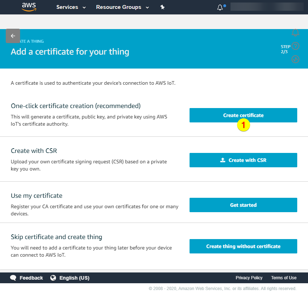Open the top navbar notification bell
This screenshot has width=308, height=294.
click(x=220, y=8)
